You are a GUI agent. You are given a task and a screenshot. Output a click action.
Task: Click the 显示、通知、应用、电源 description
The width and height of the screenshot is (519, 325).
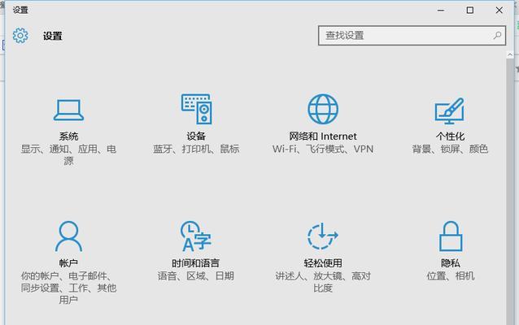68,155
